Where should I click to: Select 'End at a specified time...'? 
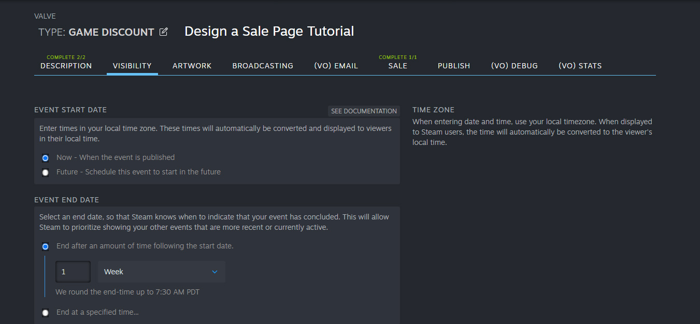tap(45, 312)
